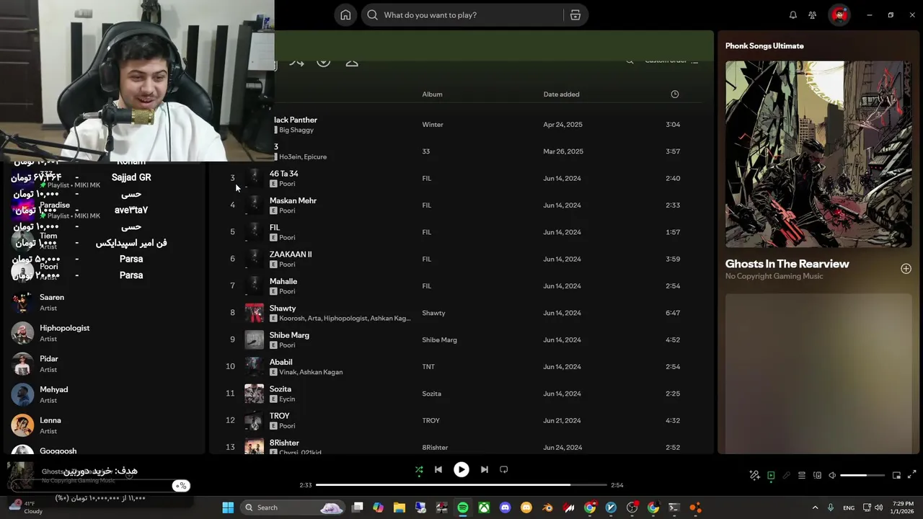Seek along the song progress bar
The width and height of the screenshot is (923, 519).
[x=461, y=485]
